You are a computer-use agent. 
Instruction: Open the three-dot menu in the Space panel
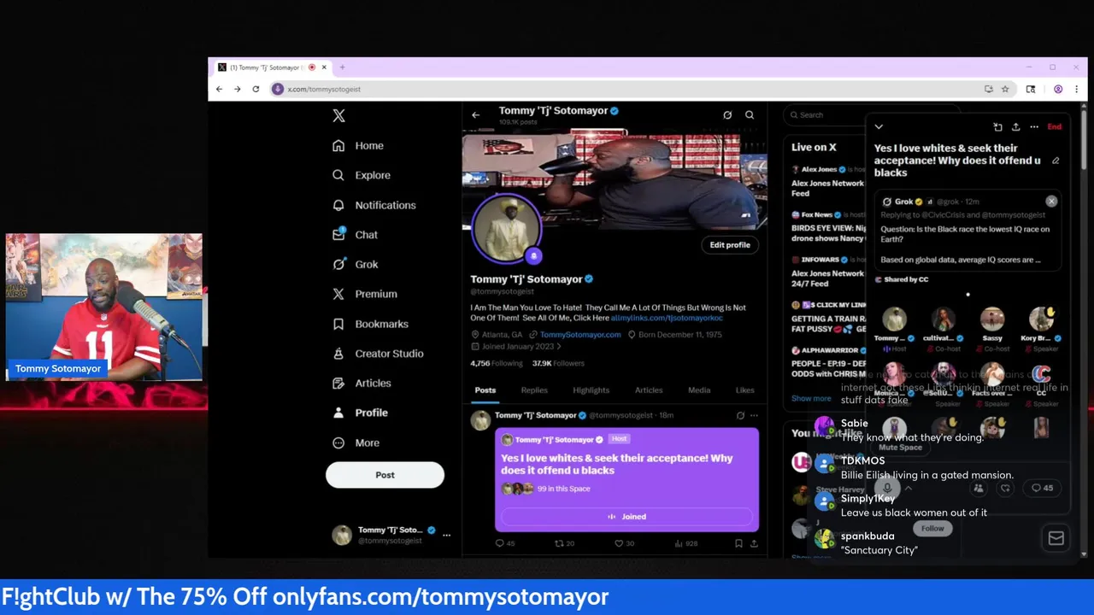pos(1034,126)
